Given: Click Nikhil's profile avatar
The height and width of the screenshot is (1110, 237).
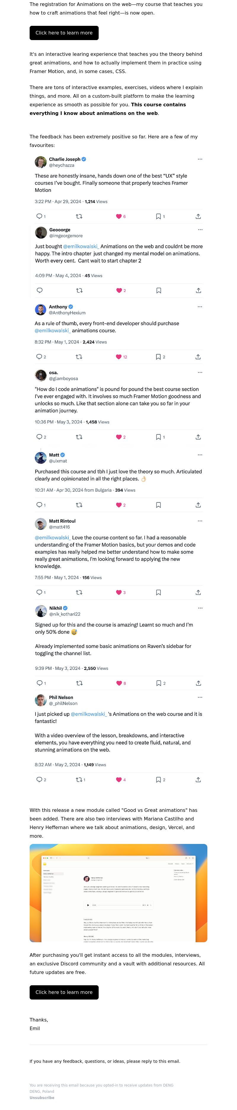Looking at the screenshot, I should [41, 611].
